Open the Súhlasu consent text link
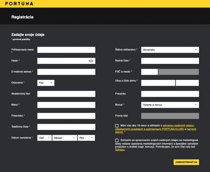The height and width of the screenshot is (172, 210). coord(120,150)
